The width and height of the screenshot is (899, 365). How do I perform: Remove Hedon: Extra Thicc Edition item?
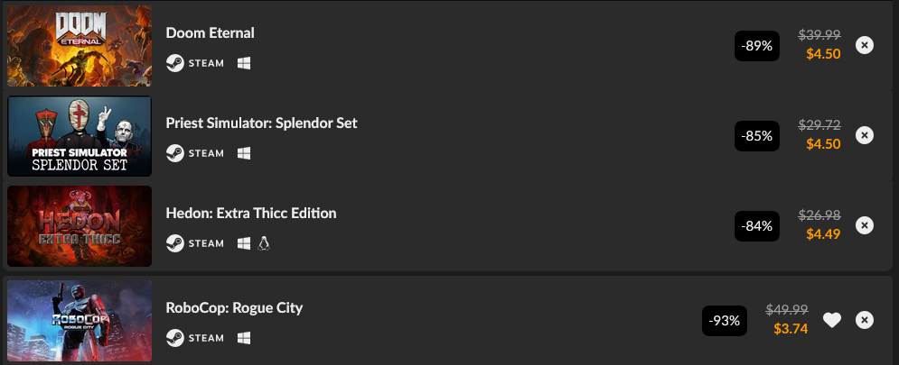click(x=865, y=225)
